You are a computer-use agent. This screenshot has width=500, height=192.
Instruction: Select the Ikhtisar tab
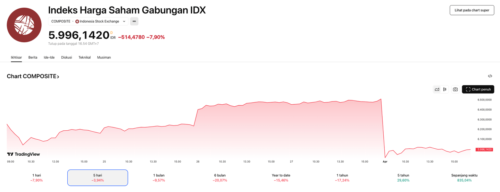point(16,58)
